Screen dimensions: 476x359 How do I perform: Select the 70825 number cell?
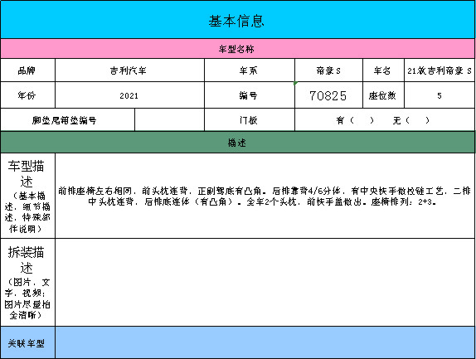click(x=328, y=95)
